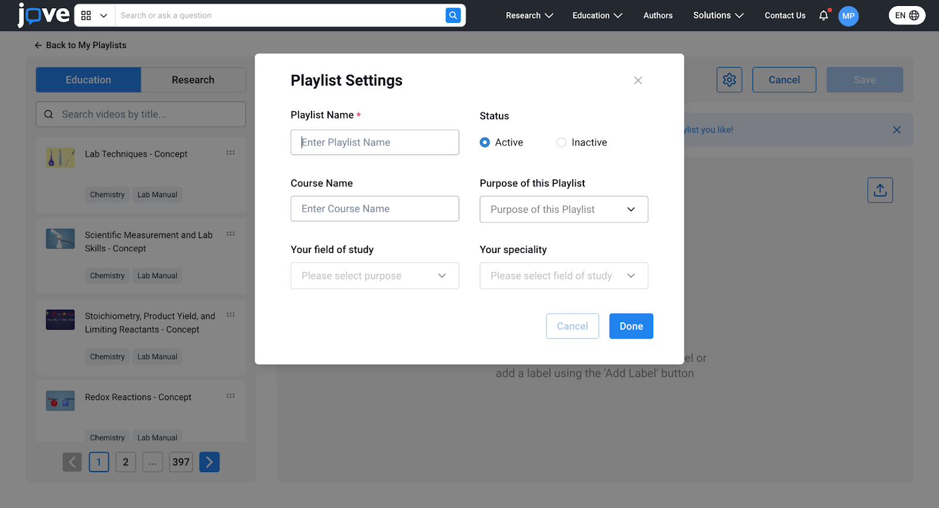The width and height of the screenshot is (939, 508).
Task: Click the share/upload icon button
Action: tap(880, 190)
